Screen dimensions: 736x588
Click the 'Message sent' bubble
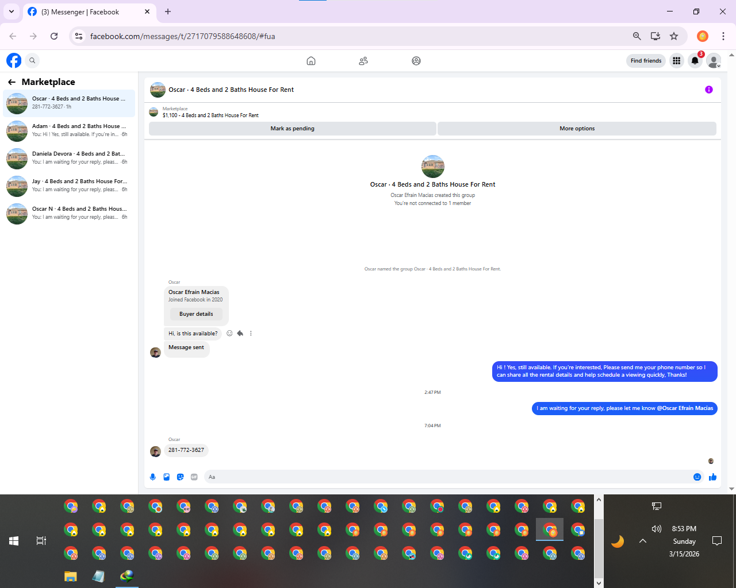point(186,348)
